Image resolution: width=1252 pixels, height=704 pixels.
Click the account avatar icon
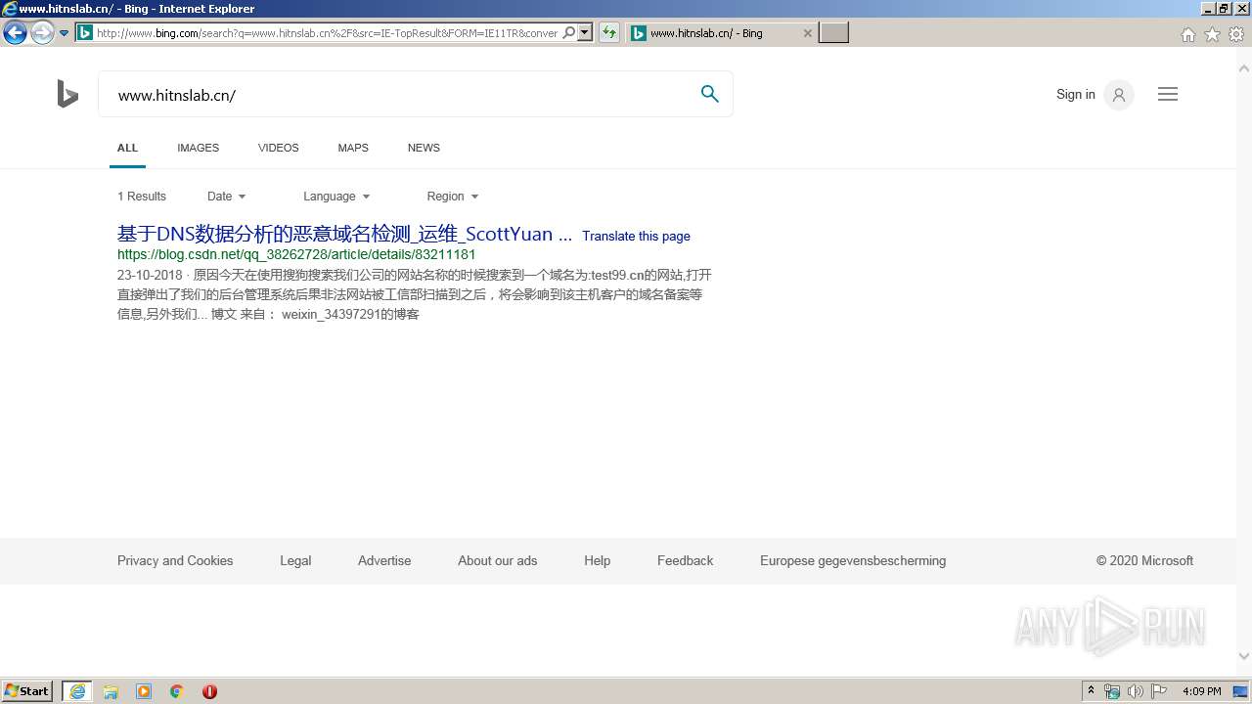[x=1119, y=95]
